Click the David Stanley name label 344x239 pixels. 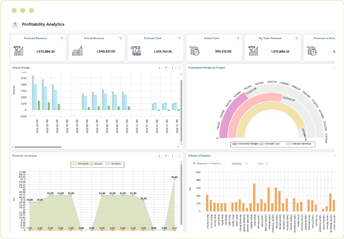pos(280,222)
